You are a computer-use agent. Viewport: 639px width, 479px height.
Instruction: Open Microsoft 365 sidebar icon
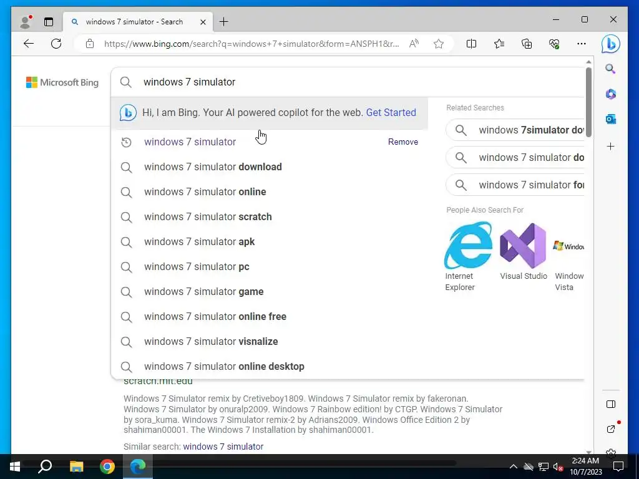[610, 94]
